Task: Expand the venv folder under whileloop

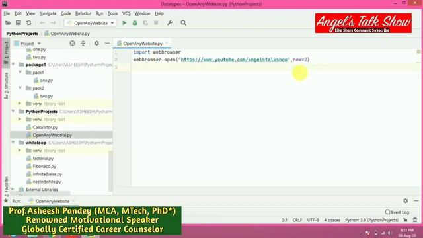Action: coord(20,150)
